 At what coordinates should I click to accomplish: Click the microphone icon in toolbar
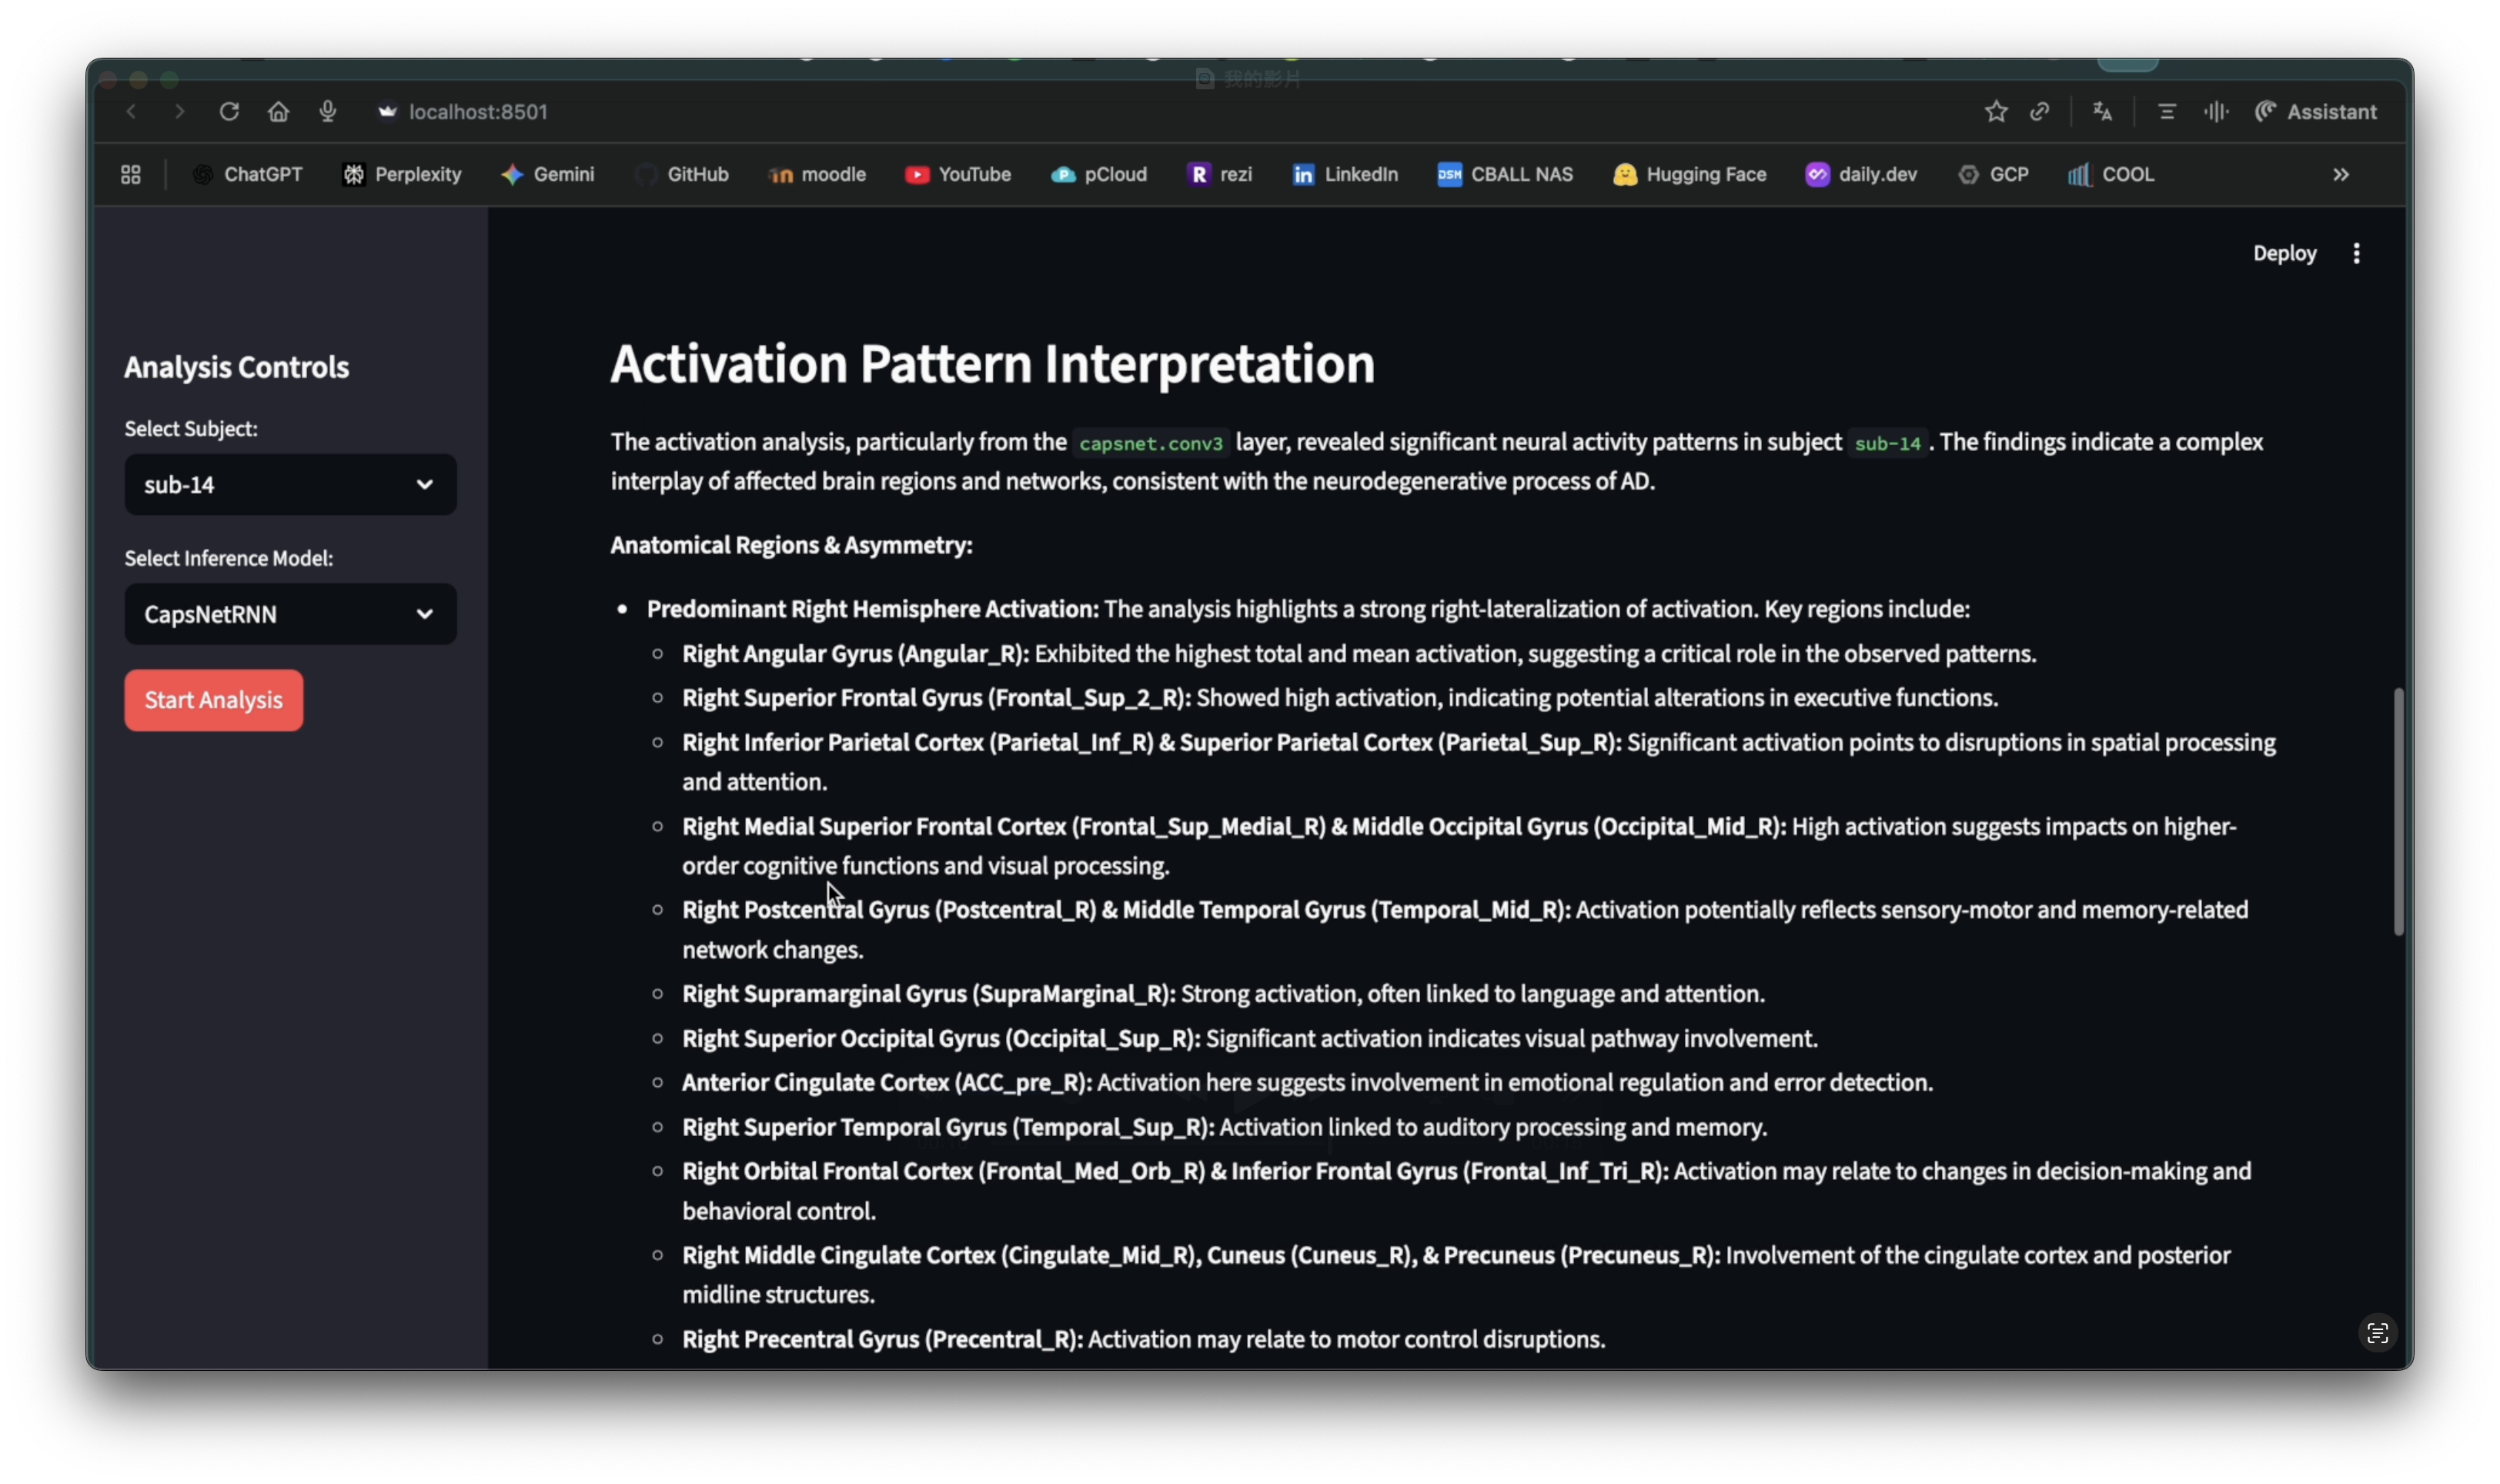coord(327,112)
